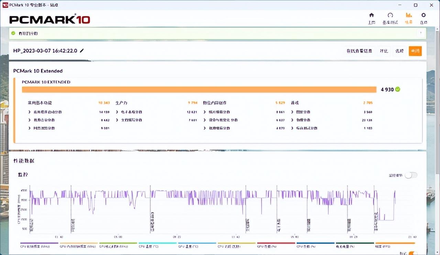Click the Gaming group heading (游戏)
This screenshot has width=440, height=255.
pyautogui.click(x=295, y=103)
